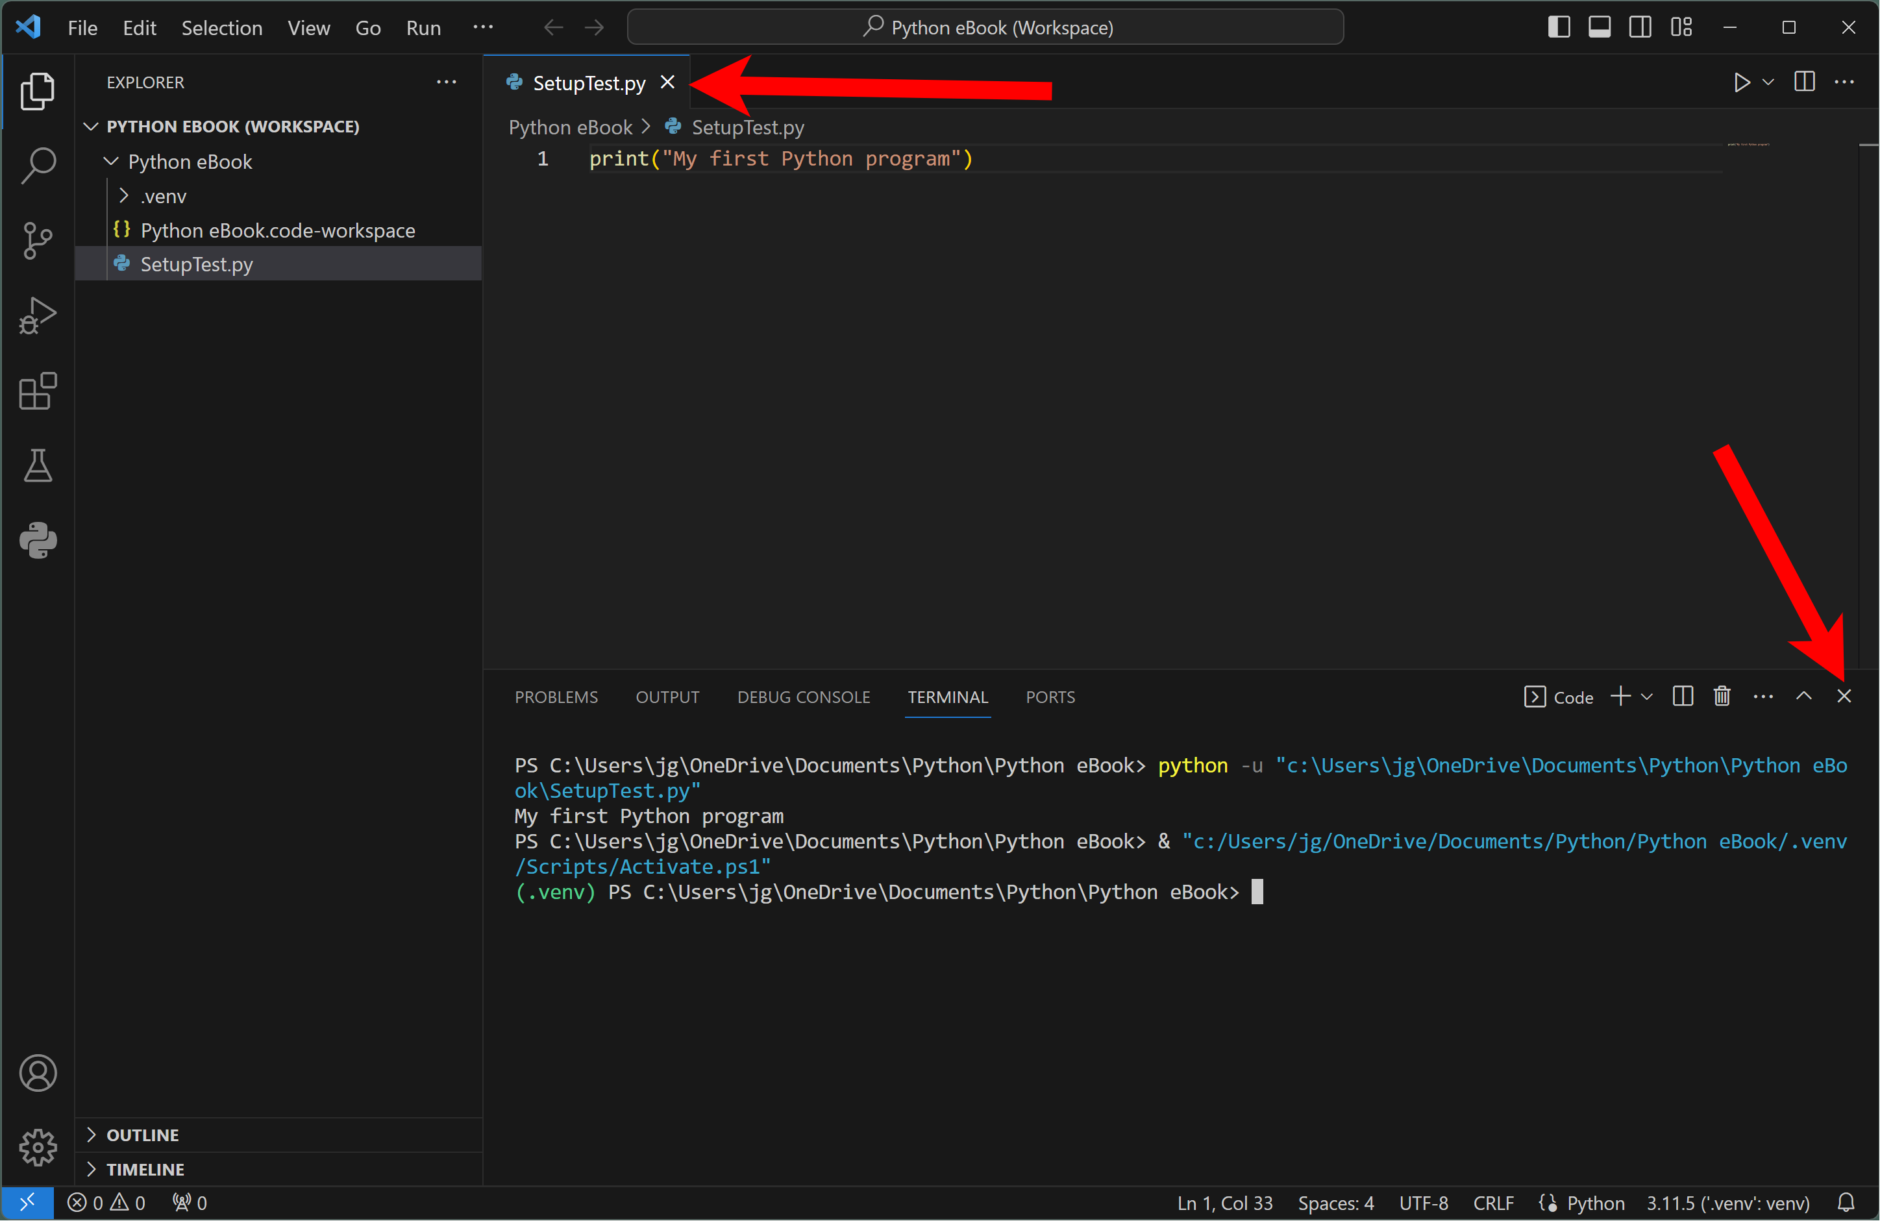Maximize the panel size with chevron
The height and width of the screenshot is (1221, 1880).
point(1804,697)
